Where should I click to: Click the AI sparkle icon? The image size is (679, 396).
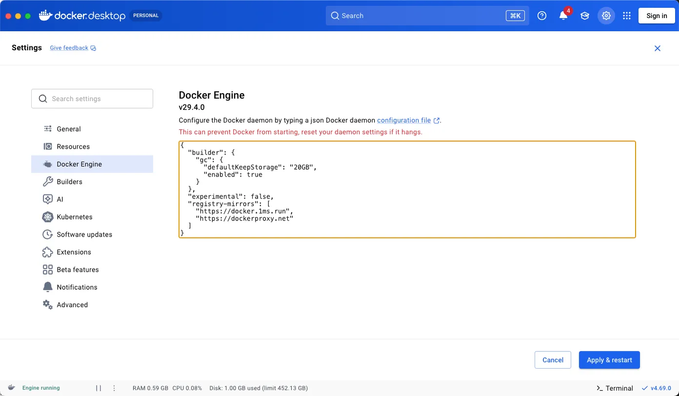click(x=48, y=199)
